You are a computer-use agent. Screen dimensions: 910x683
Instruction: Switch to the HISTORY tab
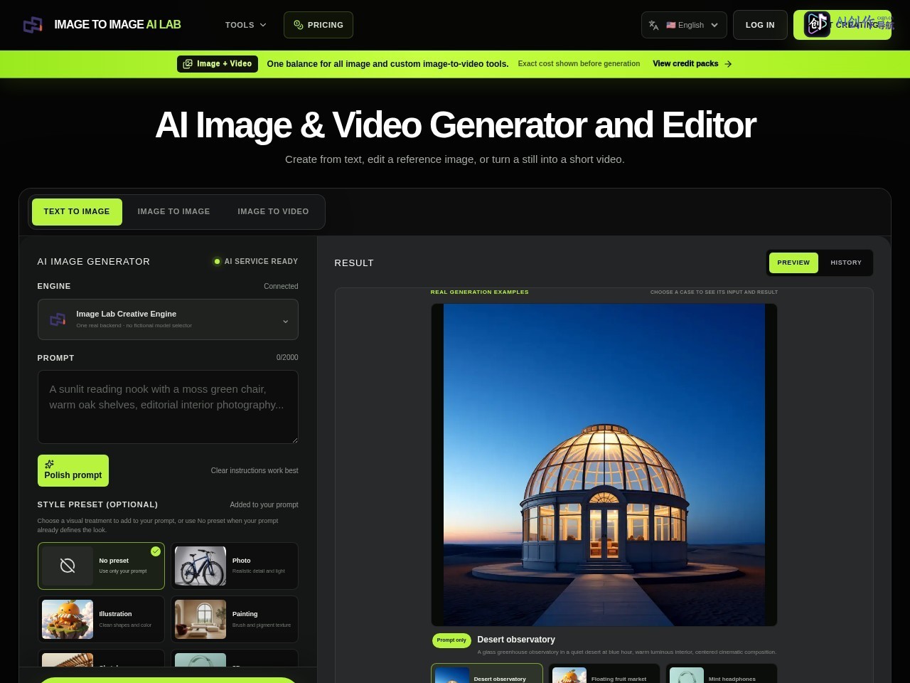pos(846,263)
